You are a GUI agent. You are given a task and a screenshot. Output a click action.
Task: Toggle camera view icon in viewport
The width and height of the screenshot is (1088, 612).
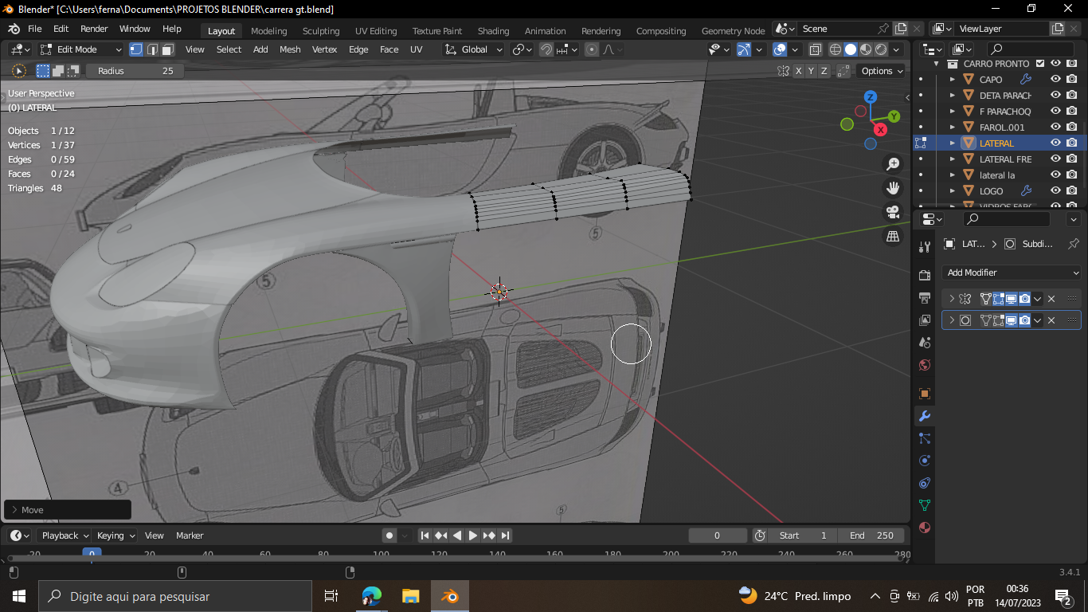pyautogui.click(x=893, y=212)
